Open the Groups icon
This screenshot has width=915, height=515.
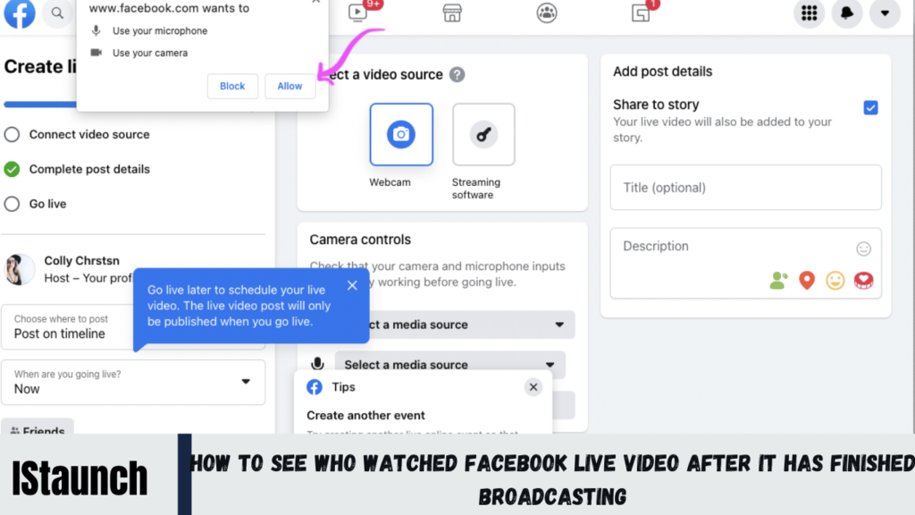pyautogui.click(x=547, y=14)
